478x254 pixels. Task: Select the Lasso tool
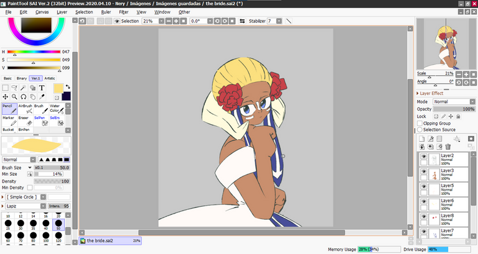coord(14,88)
